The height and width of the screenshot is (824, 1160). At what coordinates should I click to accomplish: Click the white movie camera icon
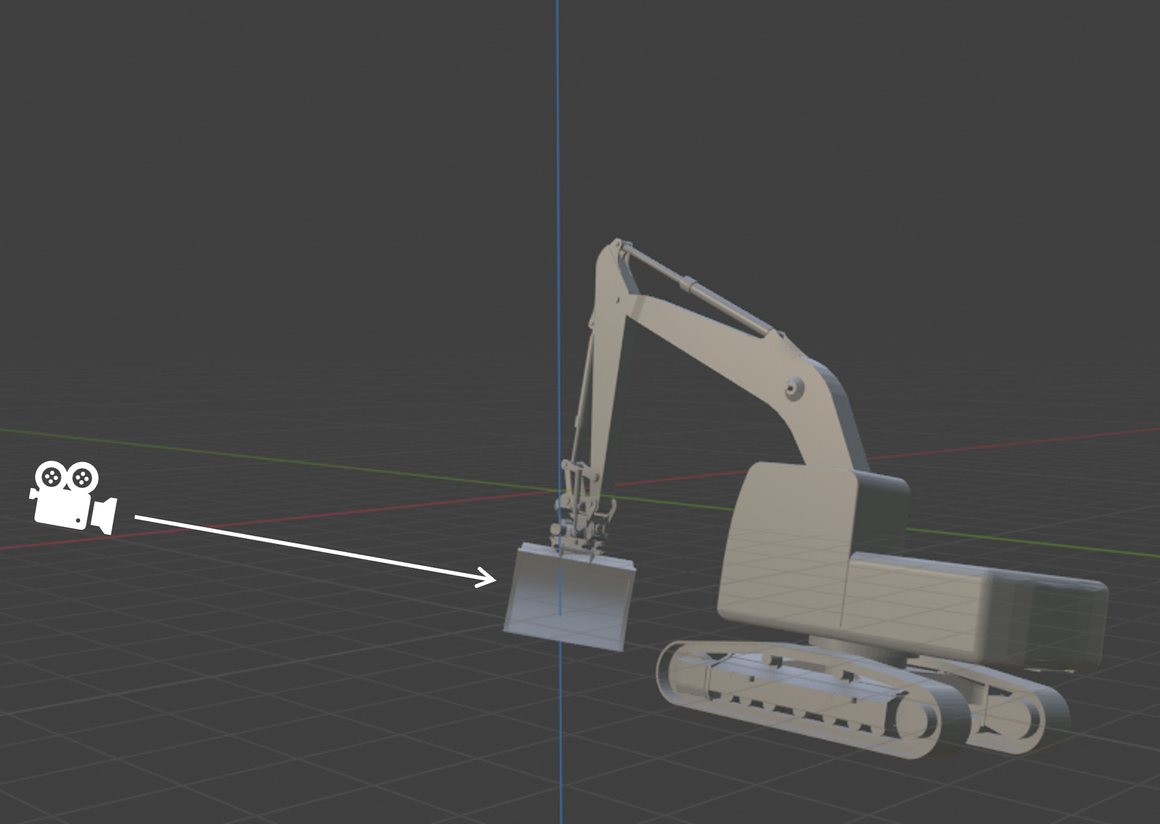(x=69, y=502)
